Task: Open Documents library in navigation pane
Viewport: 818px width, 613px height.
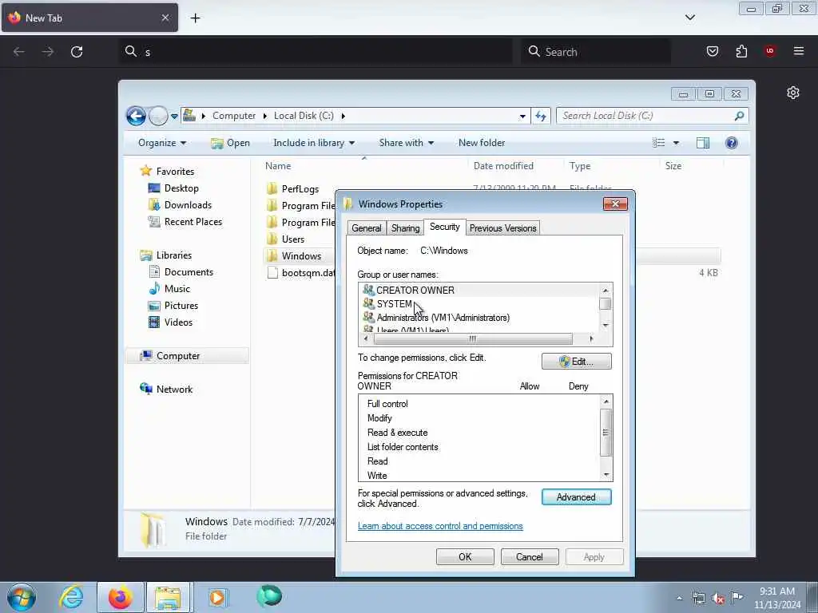Action: tap(189, 272)
